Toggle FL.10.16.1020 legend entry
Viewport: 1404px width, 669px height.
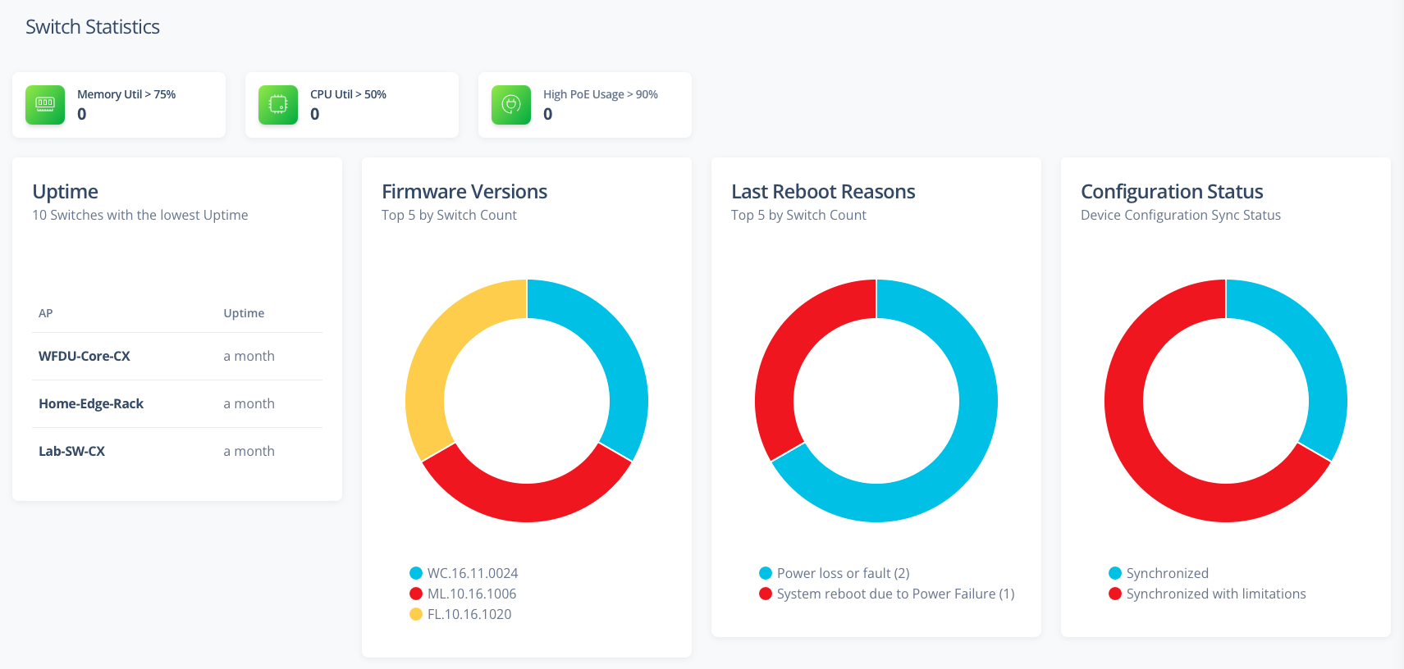[x=469, y=614]
